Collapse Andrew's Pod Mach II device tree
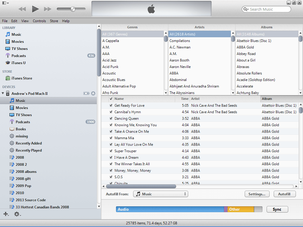The width and height of the screenshot is (303, 227). click(3, 93)
